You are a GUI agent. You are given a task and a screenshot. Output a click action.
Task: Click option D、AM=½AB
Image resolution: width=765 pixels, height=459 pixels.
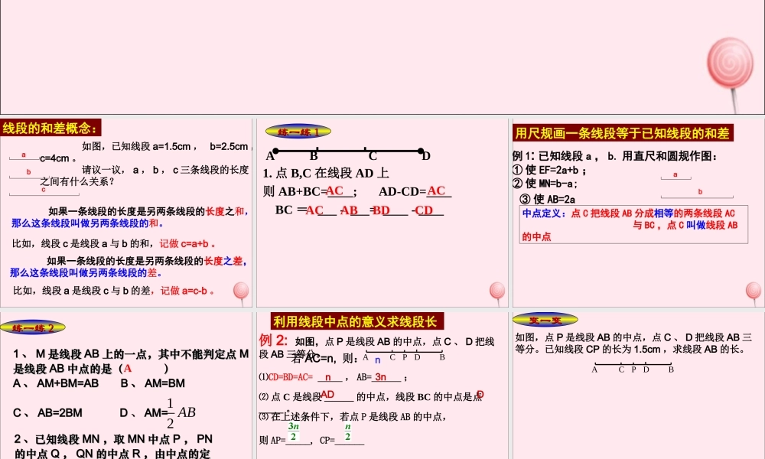coord(158,412)
